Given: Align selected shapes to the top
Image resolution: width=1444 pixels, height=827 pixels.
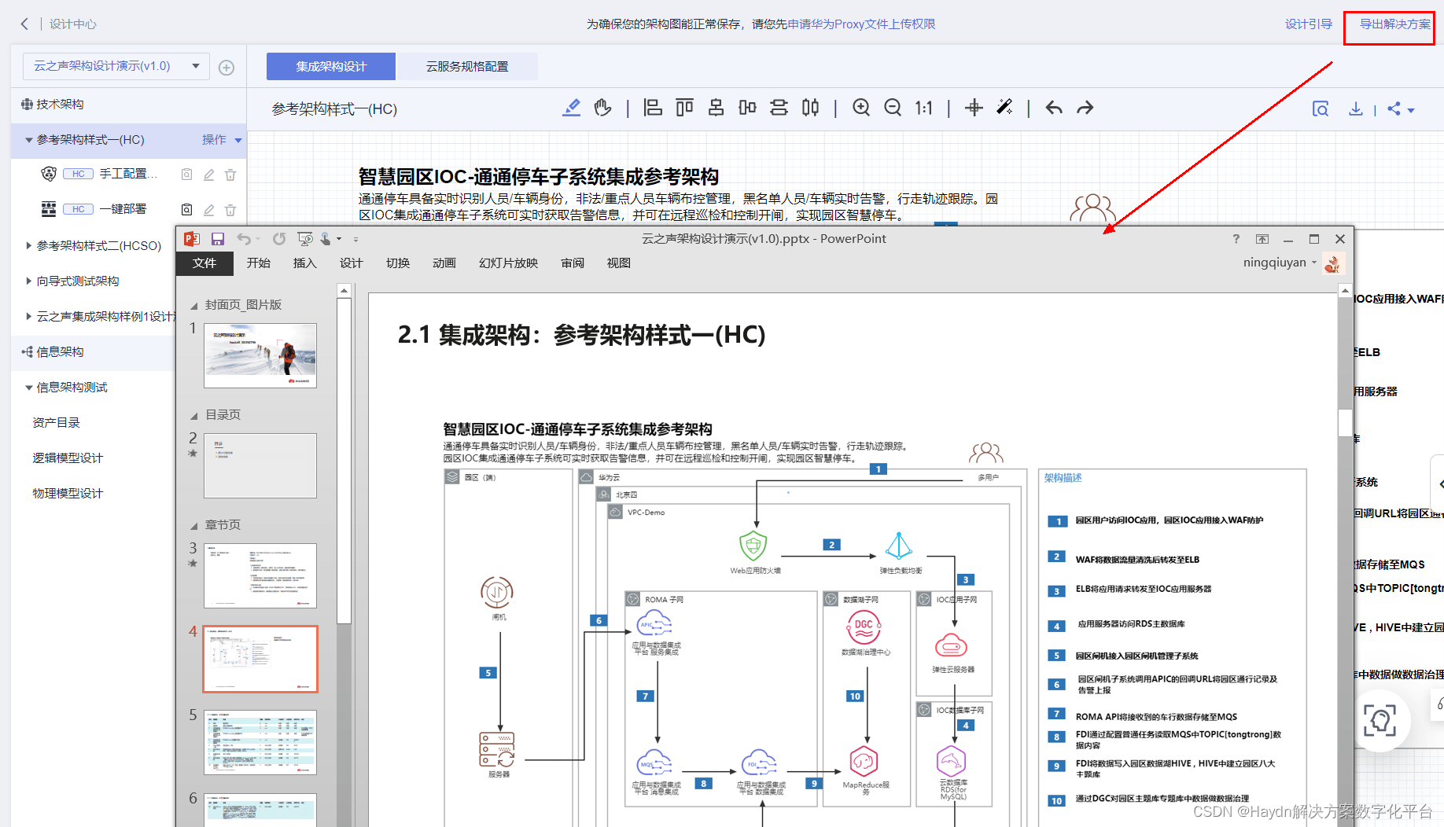Looking at the screenshot, I should coord(684,108).
